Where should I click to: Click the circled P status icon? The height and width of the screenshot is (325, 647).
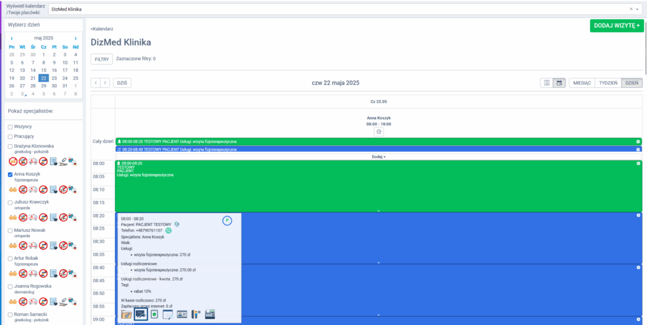(x=227, y=220)
